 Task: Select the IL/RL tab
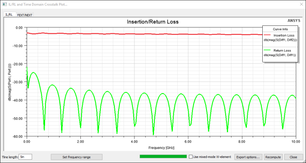(x=9, y=15)
